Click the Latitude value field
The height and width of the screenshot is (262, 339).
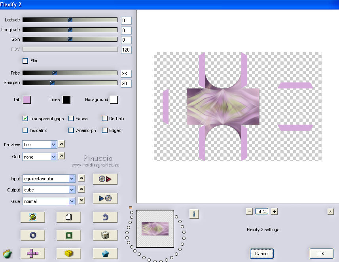126,21
